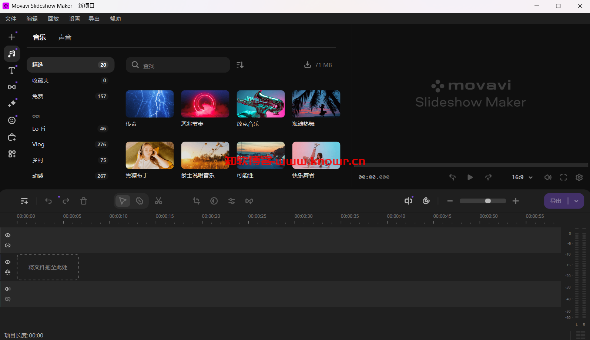The width and height of the screenshot is (590, 340).
Task: Enter fullscreen preview mode
Action: [x=563, y=177]
